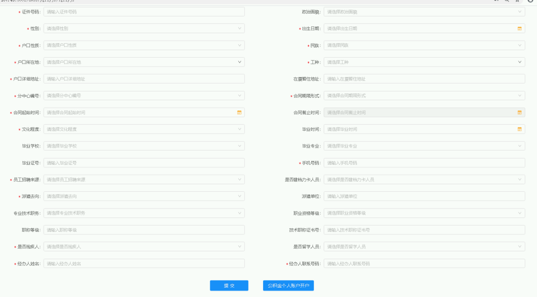The height and width of the screenshot is (297, 537).
Task: Open the 民族 dropdown list
Action: coord(424,45)
